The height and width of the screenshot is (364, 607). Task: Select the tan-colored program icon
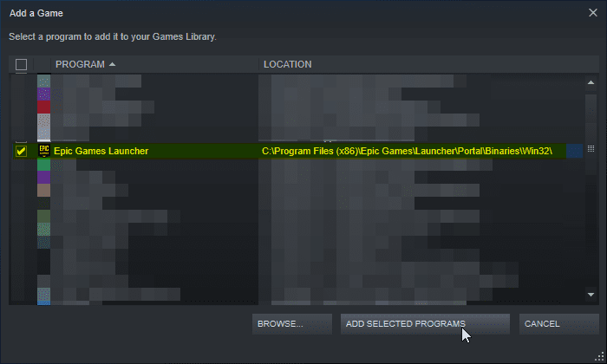coord(43,191)
